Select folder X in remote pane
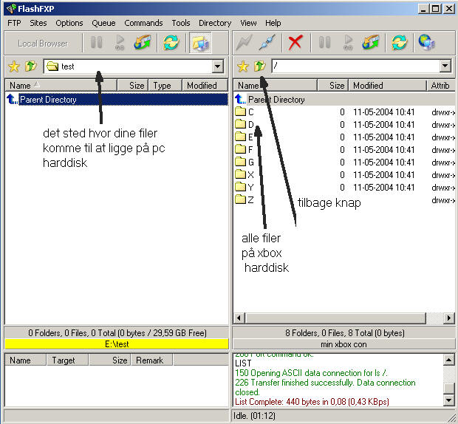Viewport: 458px width, 424px height. [x=344, y=174]
